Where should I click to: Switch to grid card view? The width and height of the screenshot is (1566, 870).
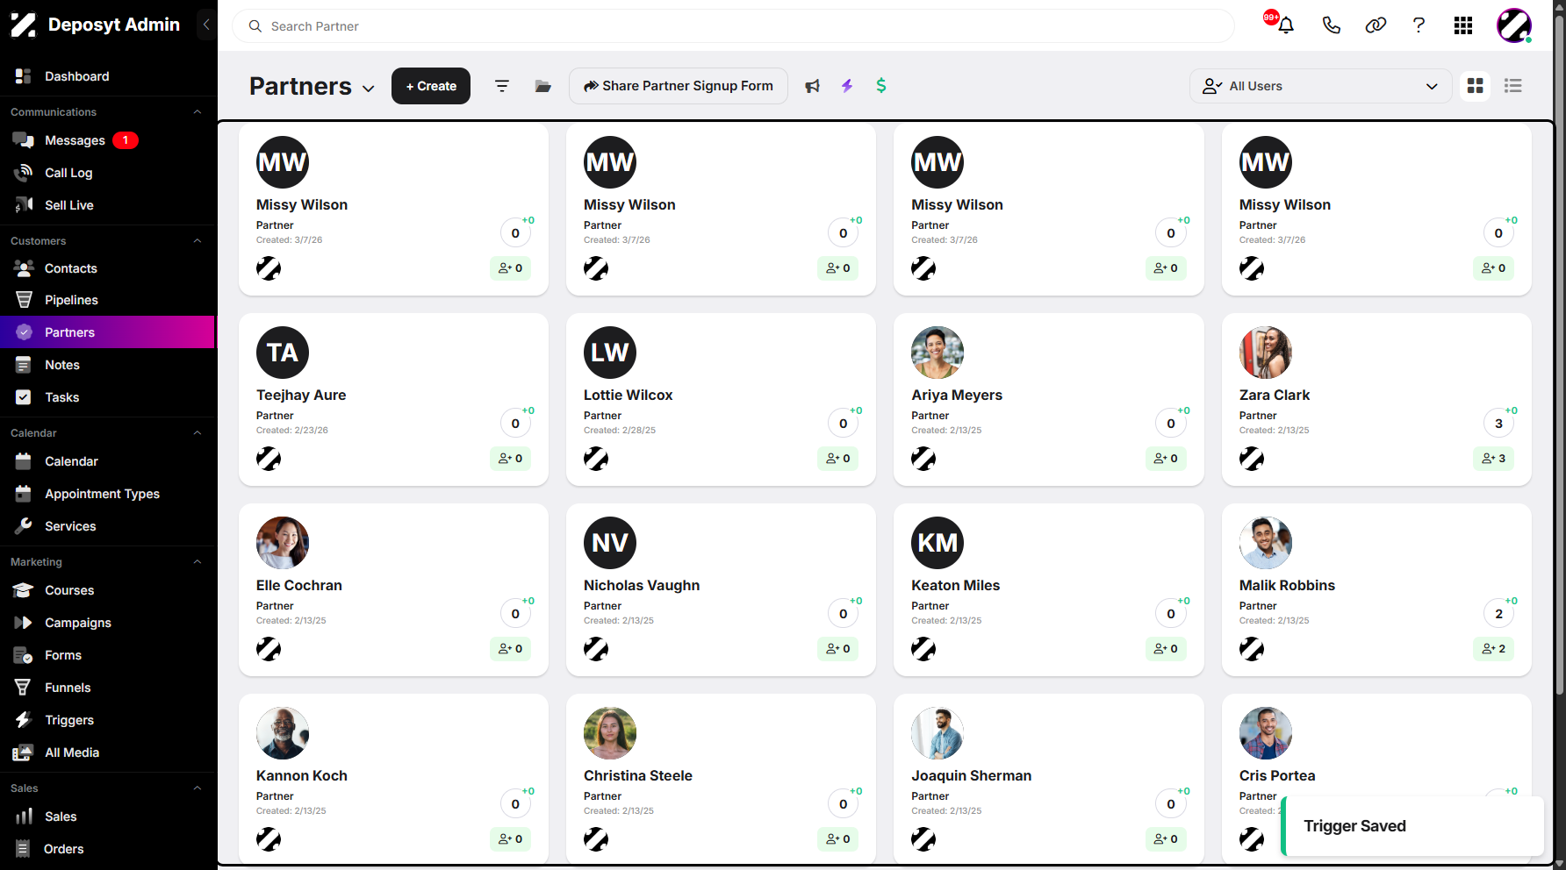pyautogui.click(x=1476, y=86)
